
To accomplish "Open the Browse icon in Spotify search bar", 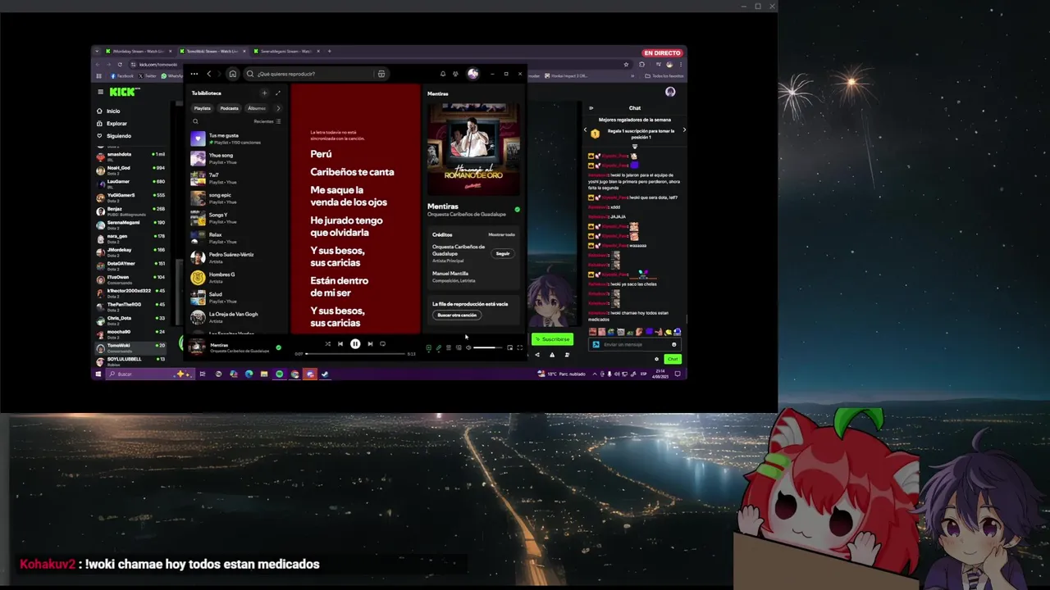I will click(381, 74).
